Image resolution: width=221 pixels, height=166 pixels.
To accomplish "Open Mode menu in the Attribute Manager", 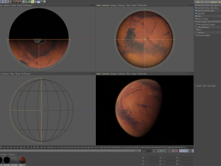I will point(199,86).
